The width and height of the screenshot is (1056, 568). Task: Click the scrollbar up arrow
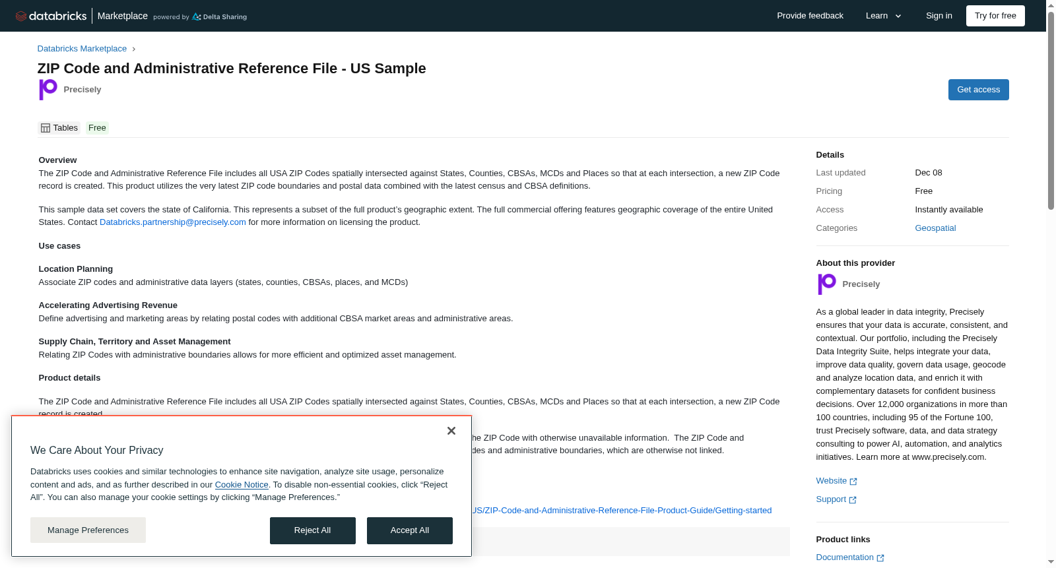[1051, 5]
